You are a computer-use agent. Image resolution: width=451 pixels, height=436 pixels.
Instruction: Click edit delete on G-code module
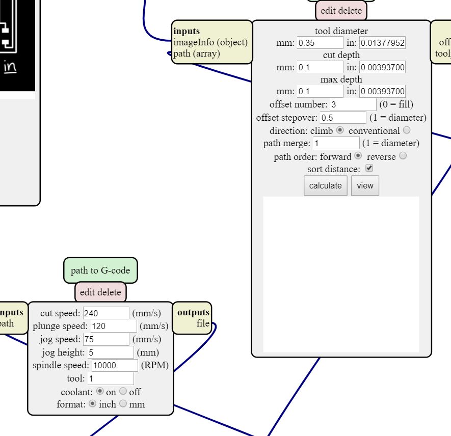(x=100, y=292)
